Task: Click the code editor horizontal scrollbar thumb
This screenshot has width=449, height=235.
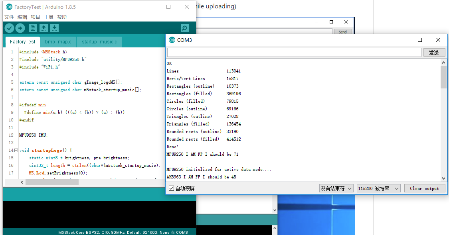Action: tap(52, 182)
